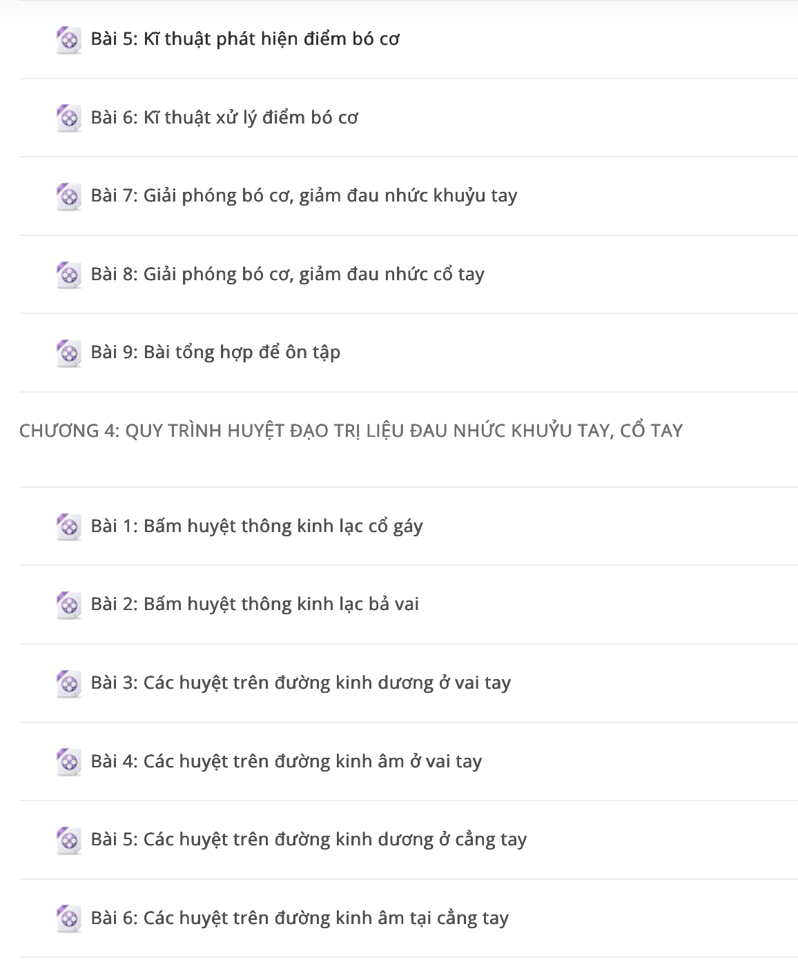Select video icon next to Bấm huyệt bả vai
Viewport: 798px width, 962px height.
click(68, 605)
